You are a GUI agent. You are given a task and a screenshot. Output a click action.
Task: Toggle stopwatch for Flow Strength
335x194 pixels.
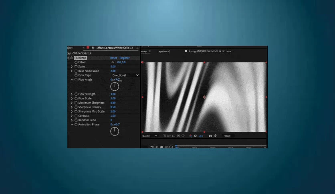click(x=76, y=94)
